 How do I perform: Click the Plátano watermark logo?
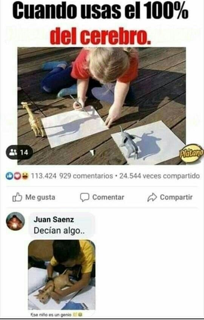192,153
